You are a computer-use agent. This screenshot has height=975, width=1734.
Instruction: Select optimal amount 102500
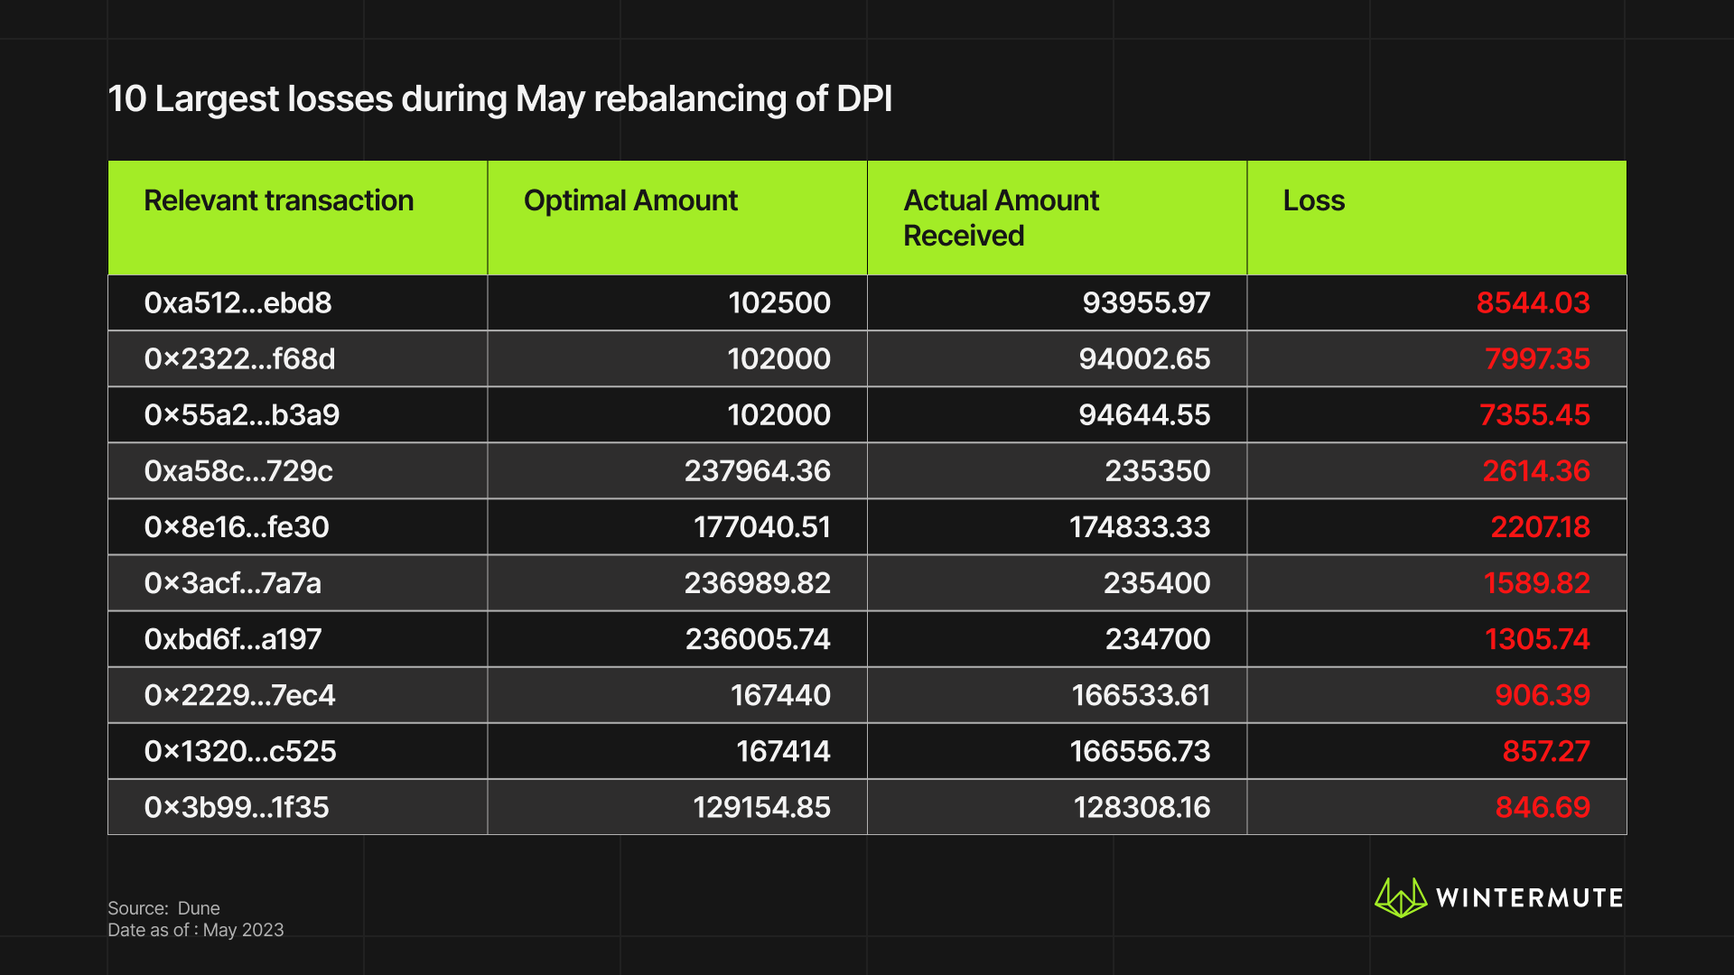click(779, 302)
